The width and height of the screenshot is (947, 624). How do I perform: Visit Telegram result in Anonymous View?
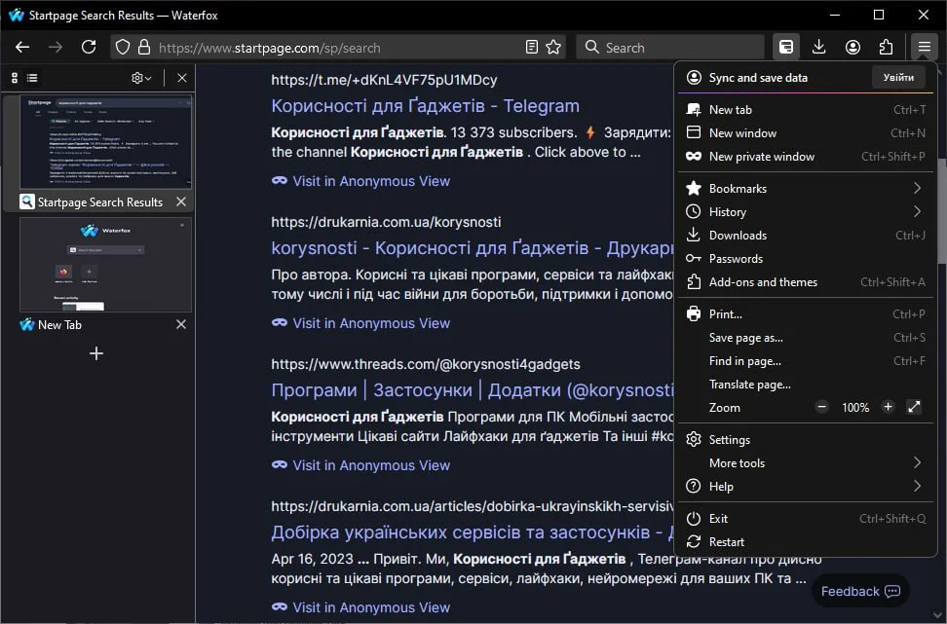tap(361, 181)
